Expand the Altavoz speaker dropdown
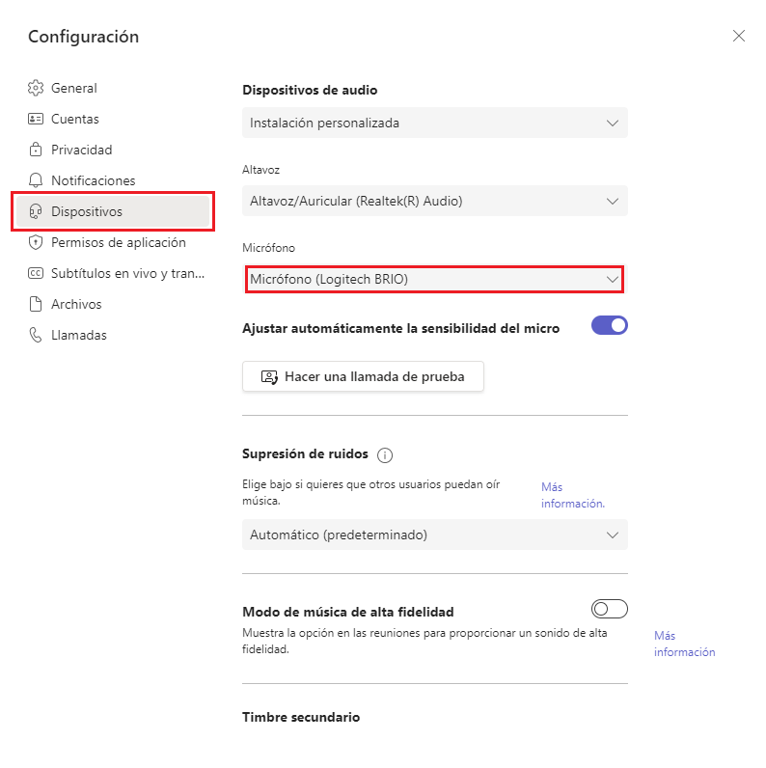Screen dimensions: 766x768 point(434,201)
